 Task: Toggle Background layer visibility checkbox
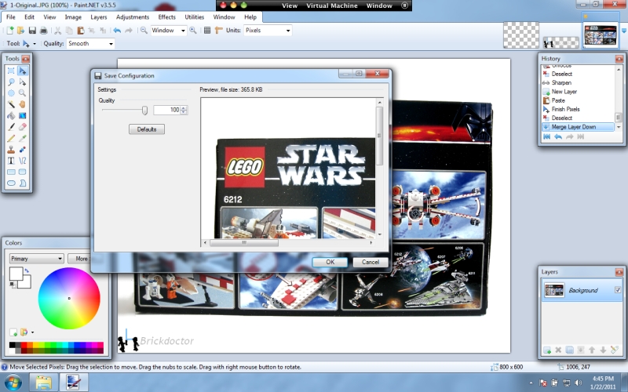618,289
